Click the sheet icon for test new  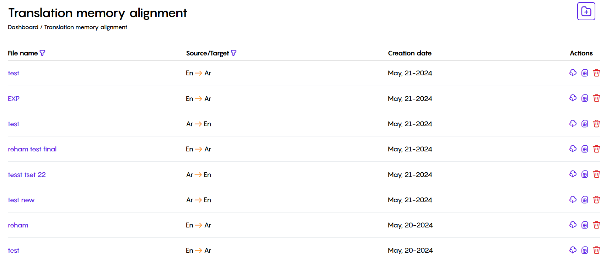pos(585,200)
